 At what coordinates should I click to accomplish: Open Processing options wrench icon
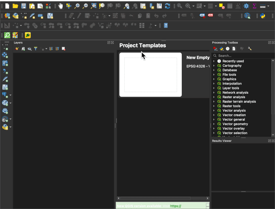250,49
